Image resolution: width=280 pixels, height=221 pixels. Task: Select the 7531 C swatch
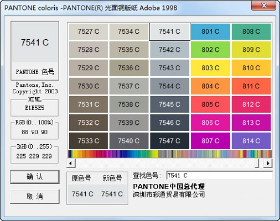click(x=89, y=104)
